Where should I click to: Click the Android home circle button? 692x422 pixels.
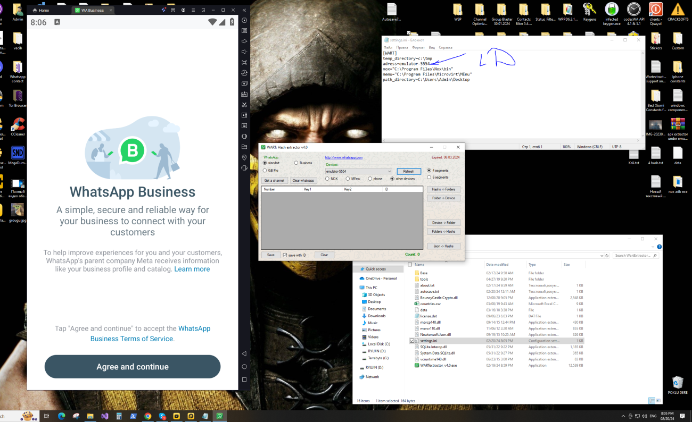(244, 367)
